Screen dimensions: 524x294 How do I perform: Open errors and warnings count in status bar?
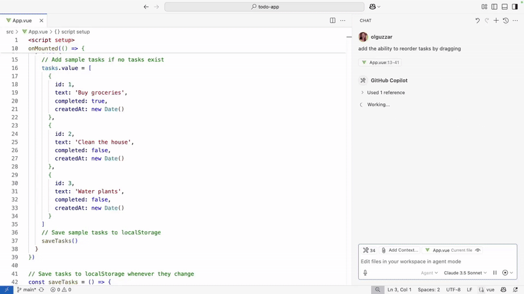coord(61,289)
